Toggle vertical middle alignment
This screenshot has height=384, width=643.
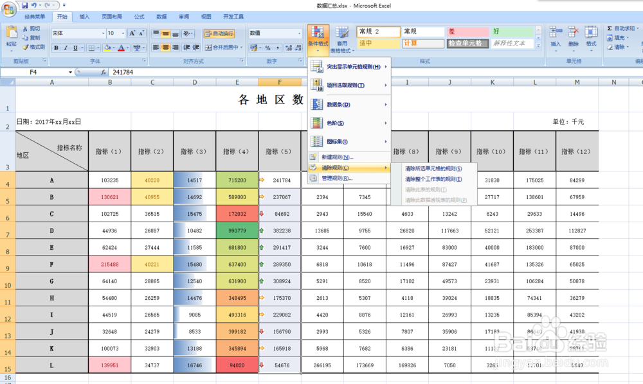click(166, 33)
